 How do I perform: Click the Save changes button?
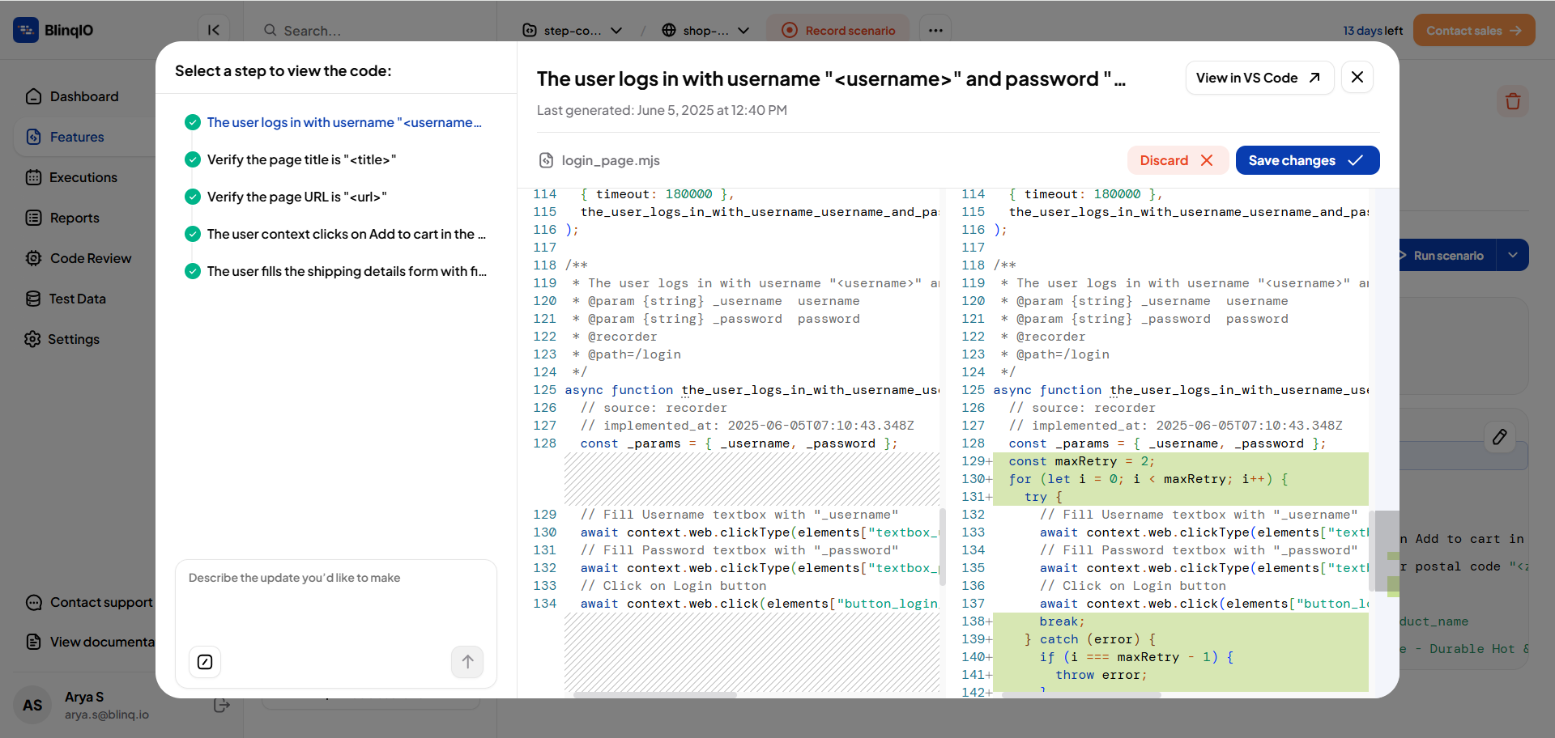1307,160
